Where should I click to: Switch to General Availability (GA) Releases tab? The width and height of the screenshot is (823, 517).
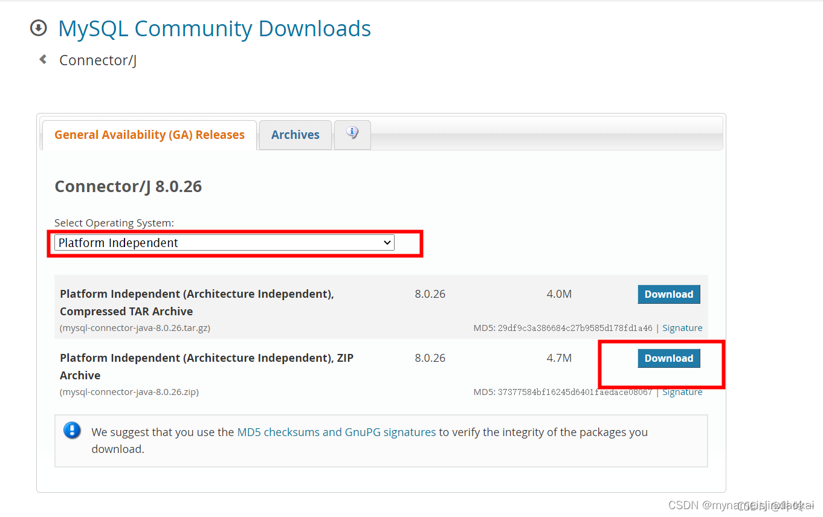(149, 135)
